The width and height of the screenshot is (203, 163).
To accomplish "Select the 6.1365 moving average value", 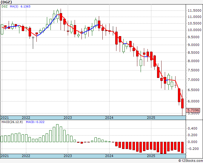I will pyautogui.click(x=25, y=6).
